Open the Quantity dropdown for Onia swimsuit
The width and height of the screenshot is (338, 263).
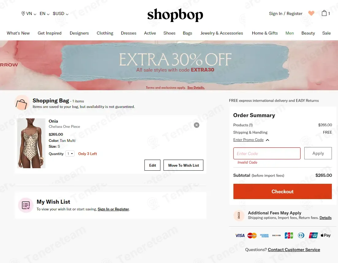[x=70, y=154]
